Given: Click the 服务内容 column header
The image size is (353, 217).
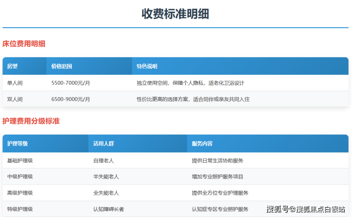Looking at the screenshot, I should click(x=202, y=144).
